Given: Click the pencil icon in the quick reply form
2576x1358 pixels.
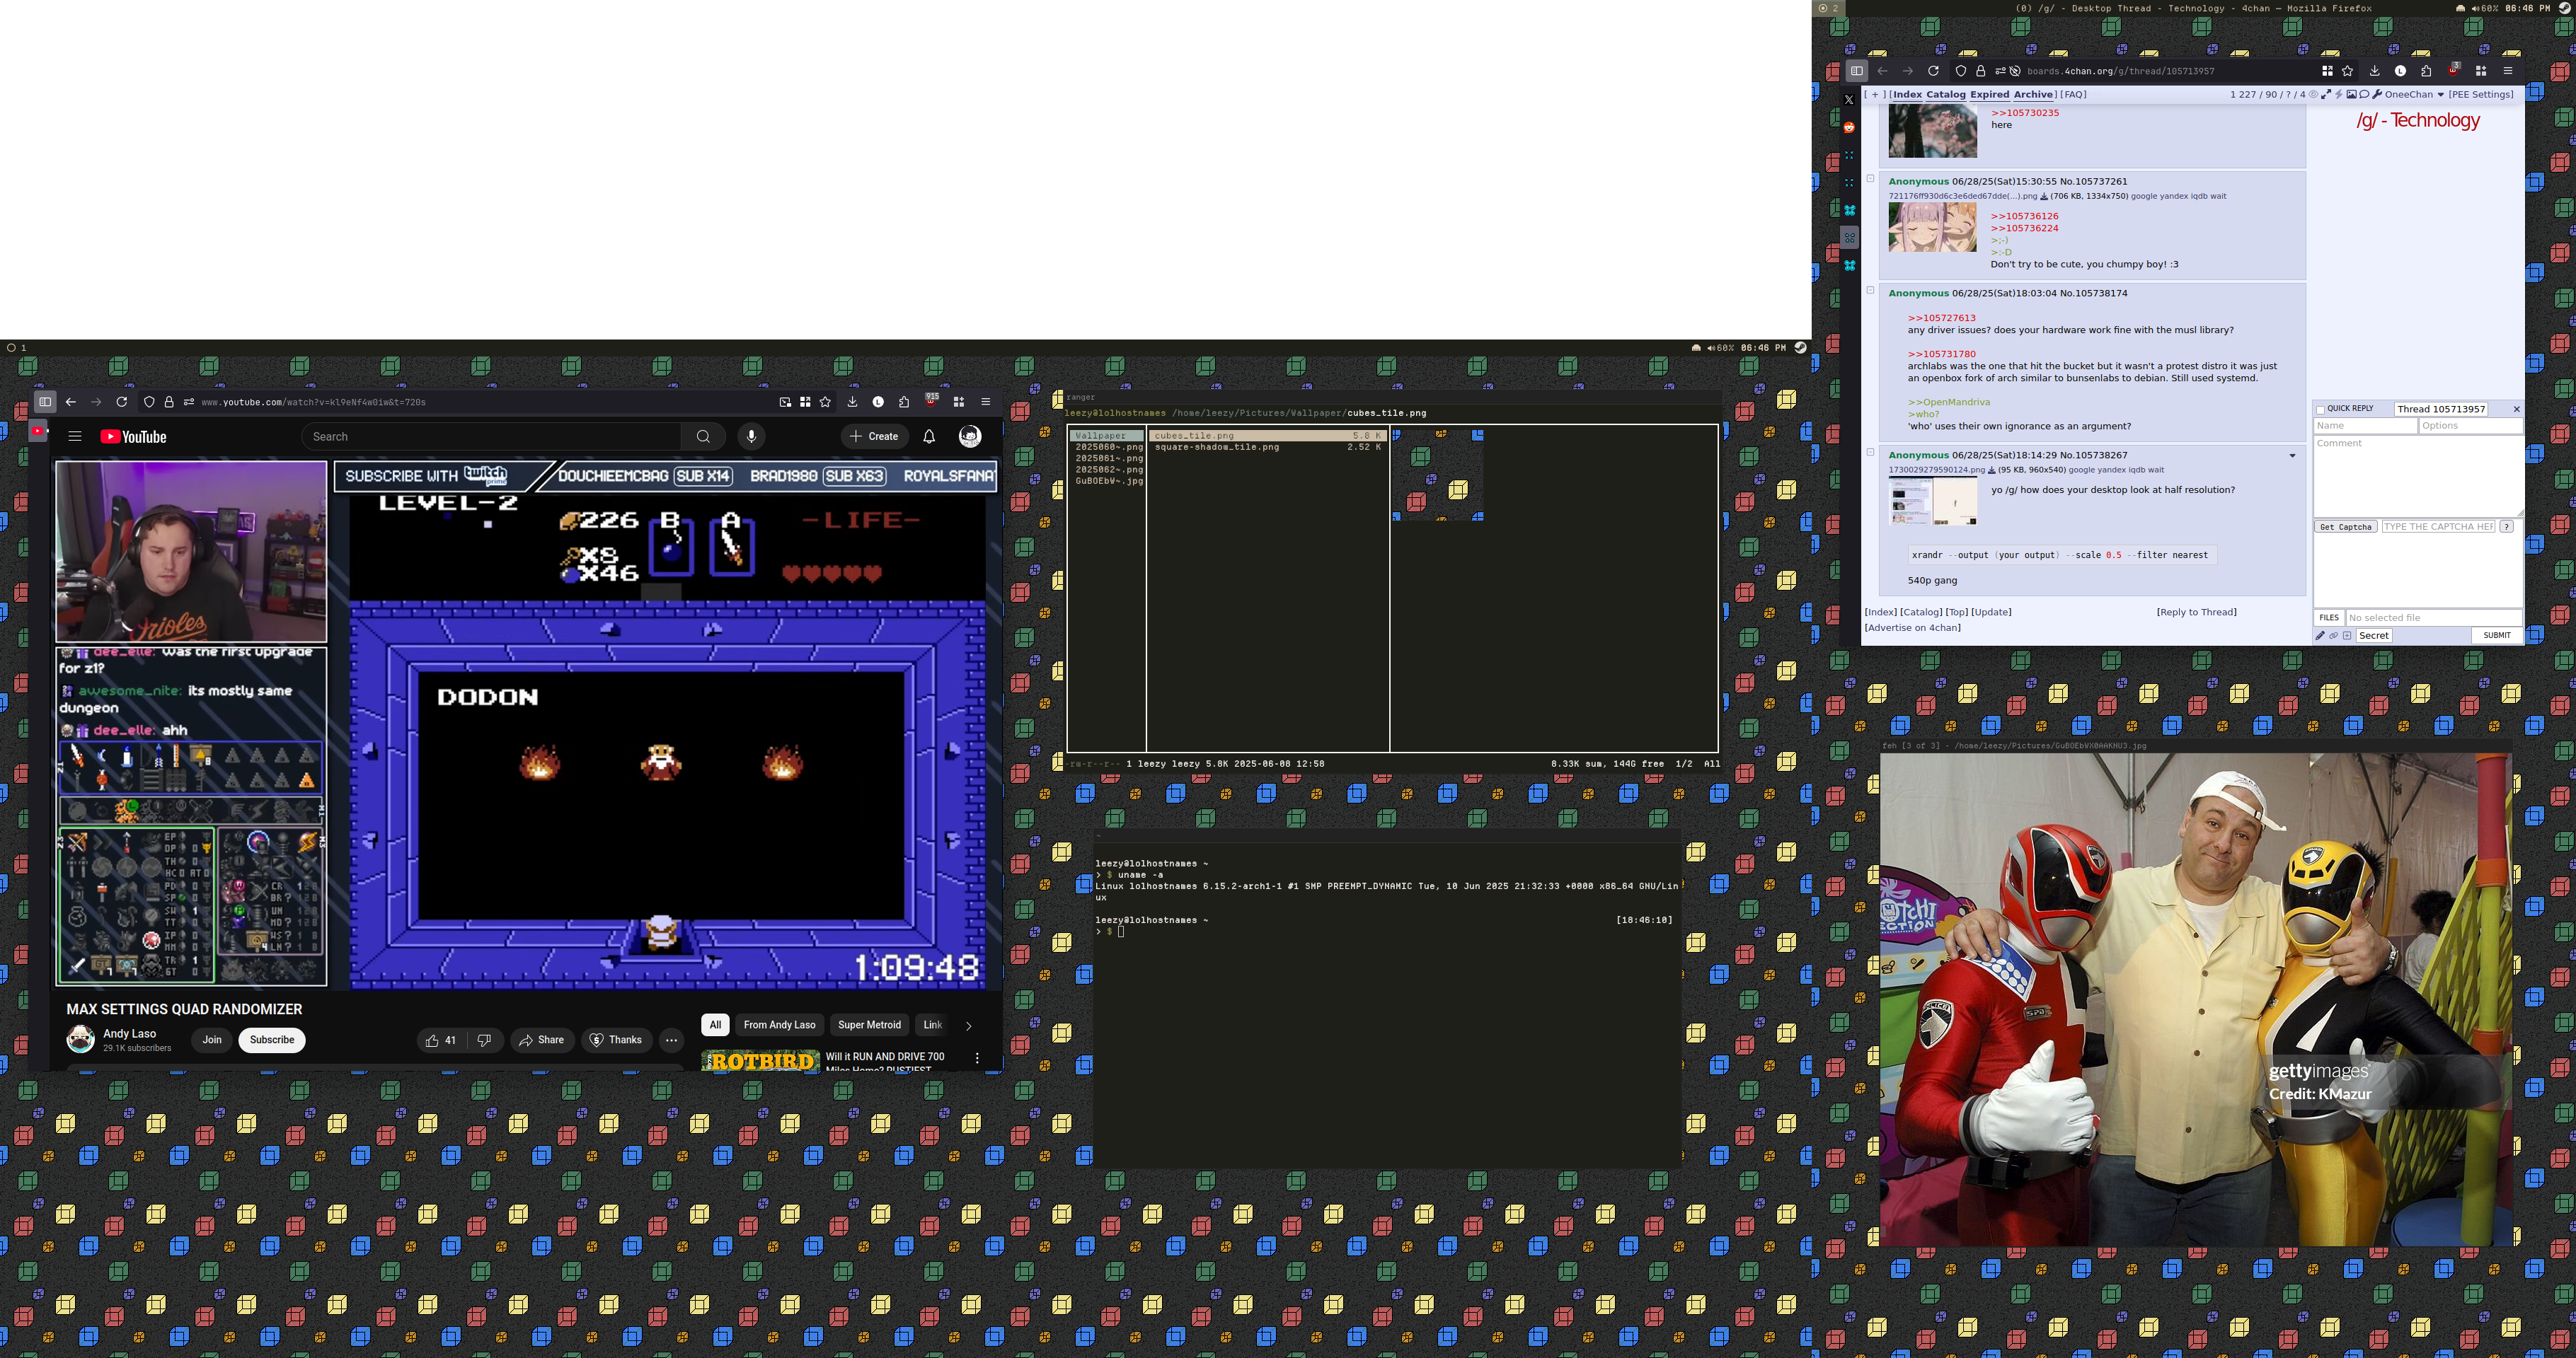Looking at the screenshot, I should [x=2320, y=636].
